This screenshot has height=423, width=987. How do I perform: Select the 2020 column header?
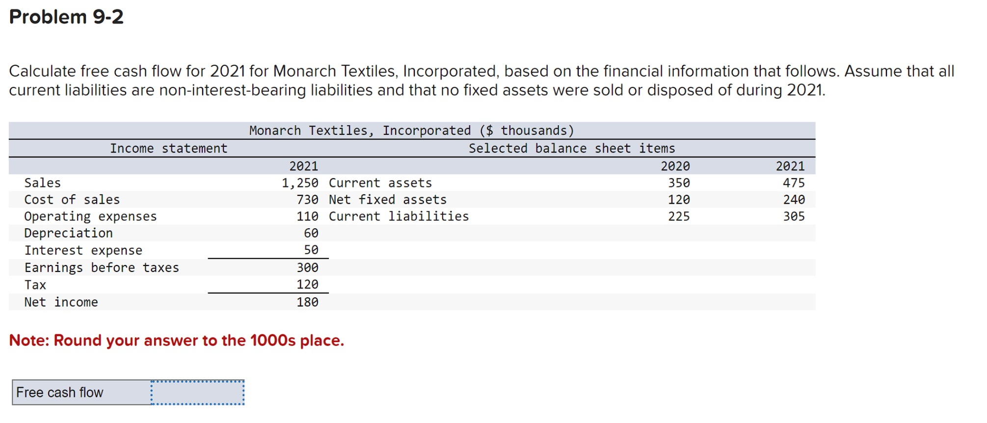675,166
